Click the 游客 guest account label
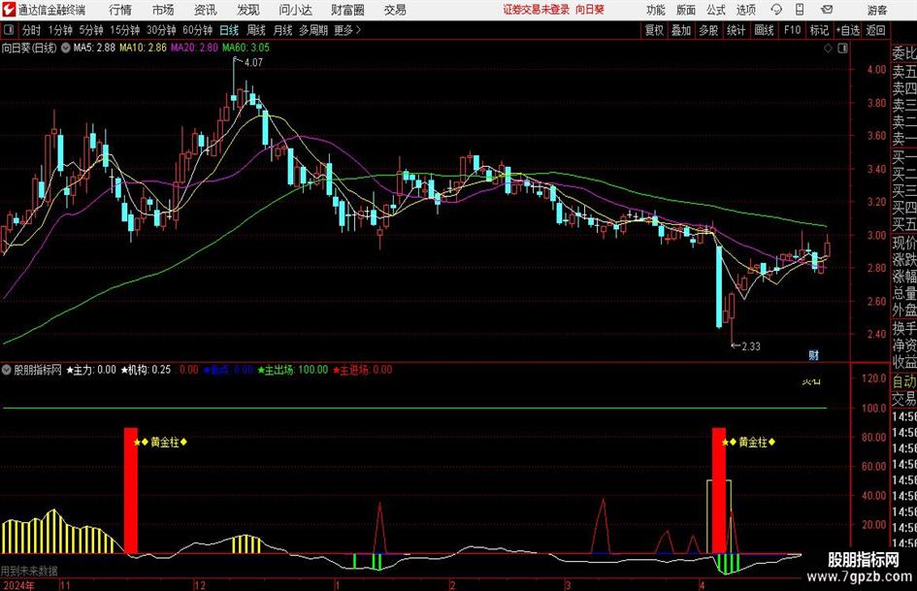 (x=877, y=10)
